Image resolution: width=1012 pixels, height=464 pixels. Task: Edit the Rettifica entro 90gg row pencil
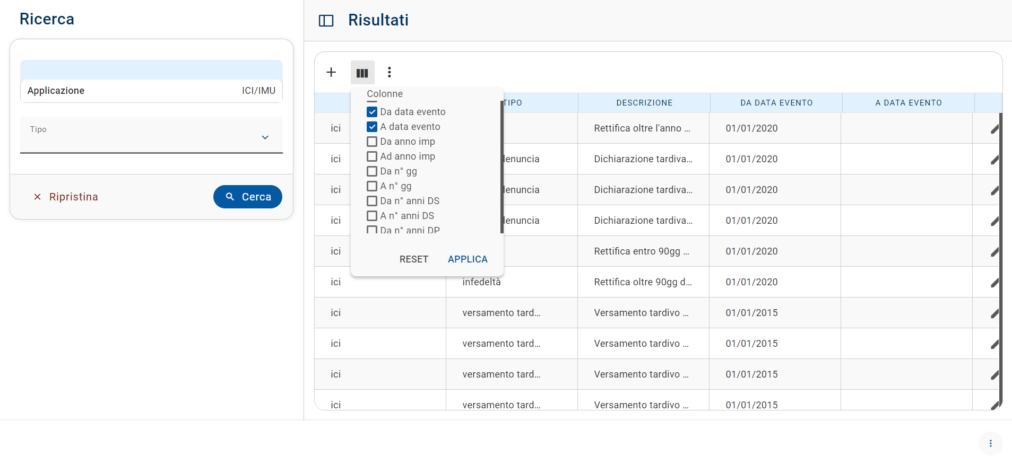click(994, 252)
